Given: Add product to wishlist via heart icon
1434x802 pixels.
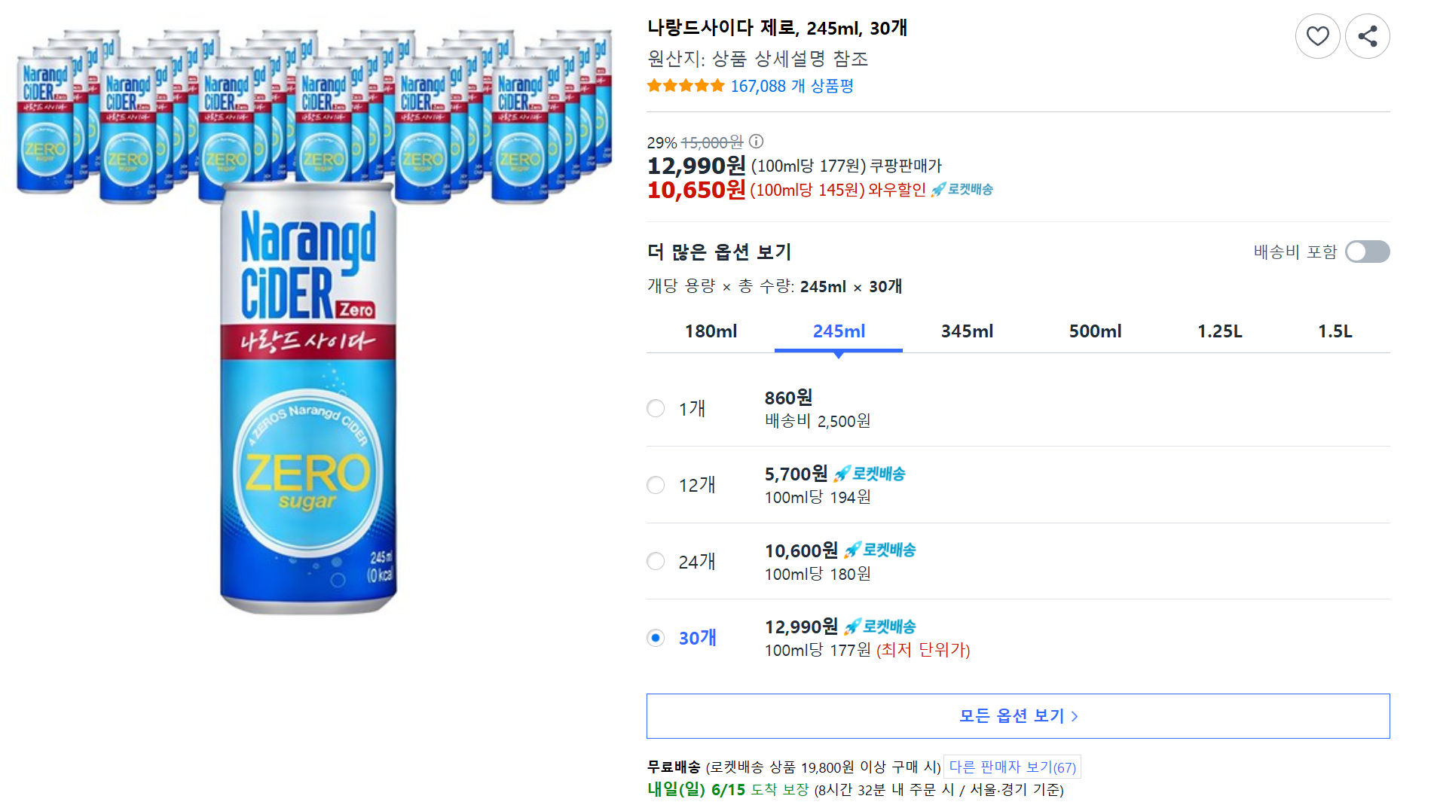Looking at the screenshot, I should point(1317,35).
